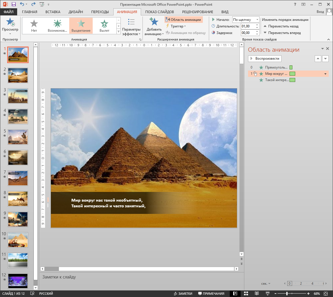
Task: Click the Задержка value field
Action: tap(248, 33)
